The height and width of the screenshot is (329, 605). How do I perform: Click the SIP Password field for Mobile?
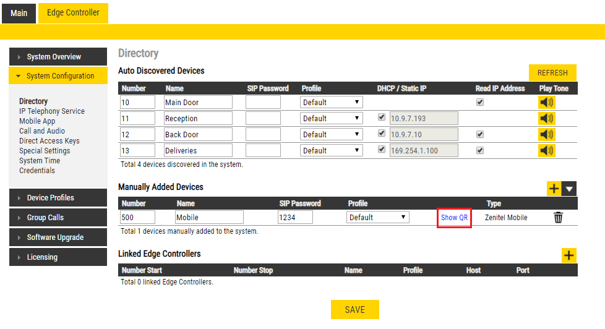pyautogui.click(x=294, y=218)
